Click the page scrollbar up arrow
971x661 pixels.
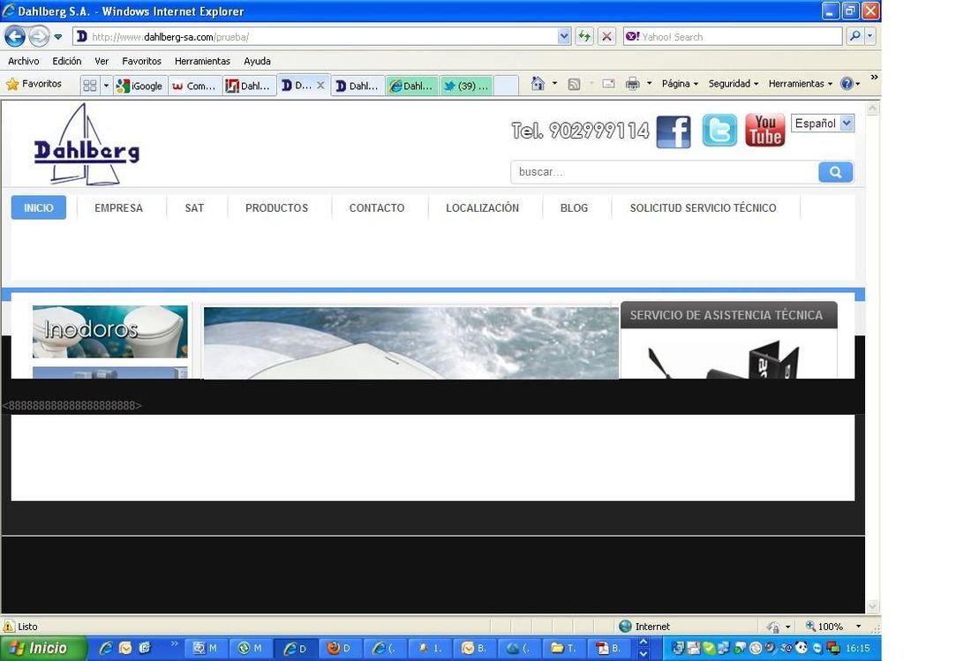[x=872, y=109]
